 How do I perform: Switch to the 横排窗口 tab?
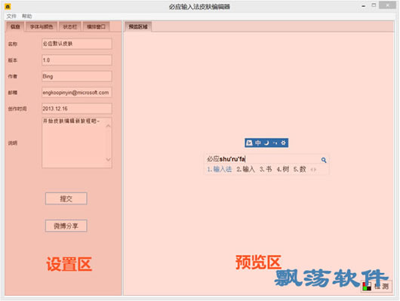96,27
